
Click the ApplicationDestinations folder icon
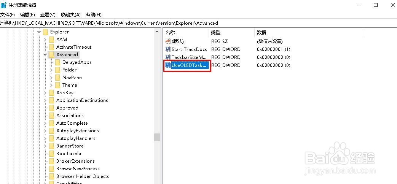[x=52, y=100]
